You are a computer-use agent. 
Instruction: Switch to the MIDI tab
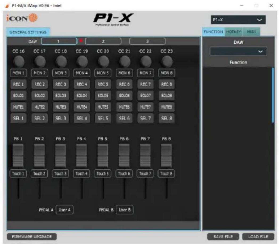click(251, 32)
